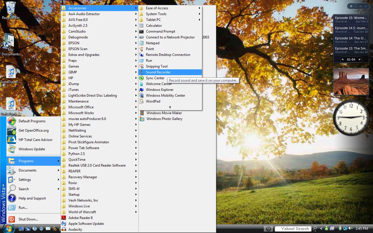373x233 pixels.
Task: Open Calculator in Accessories menu
Action: pos(170,26)
